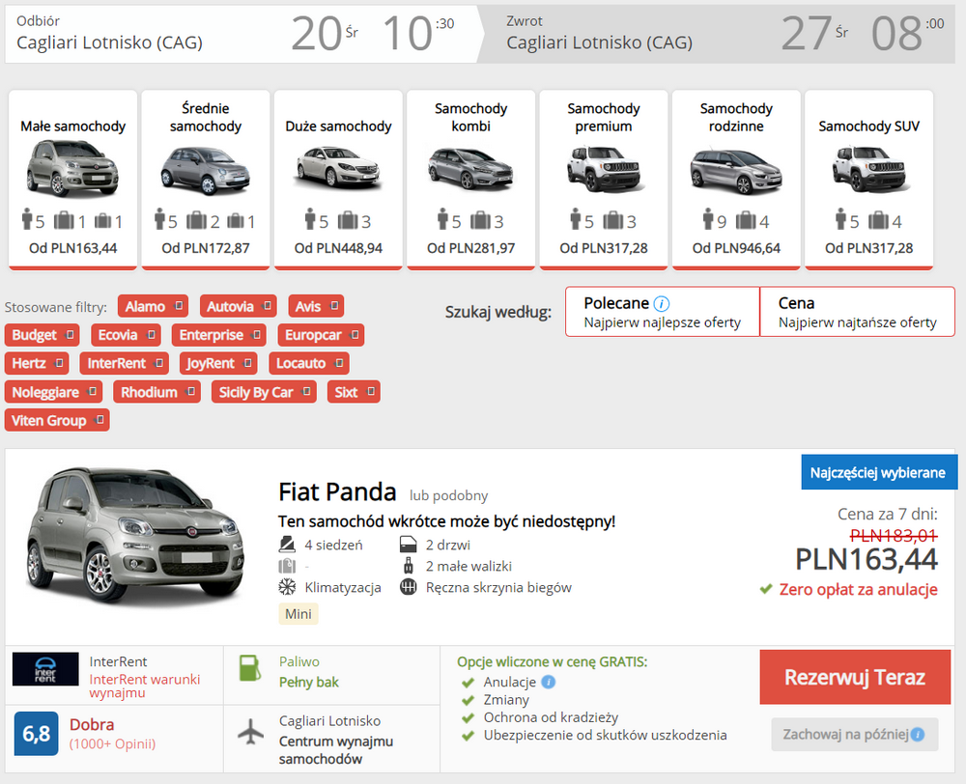The image size is (966, 784).
Task: Select Duże samochody category card
Action: pos(338,180)
